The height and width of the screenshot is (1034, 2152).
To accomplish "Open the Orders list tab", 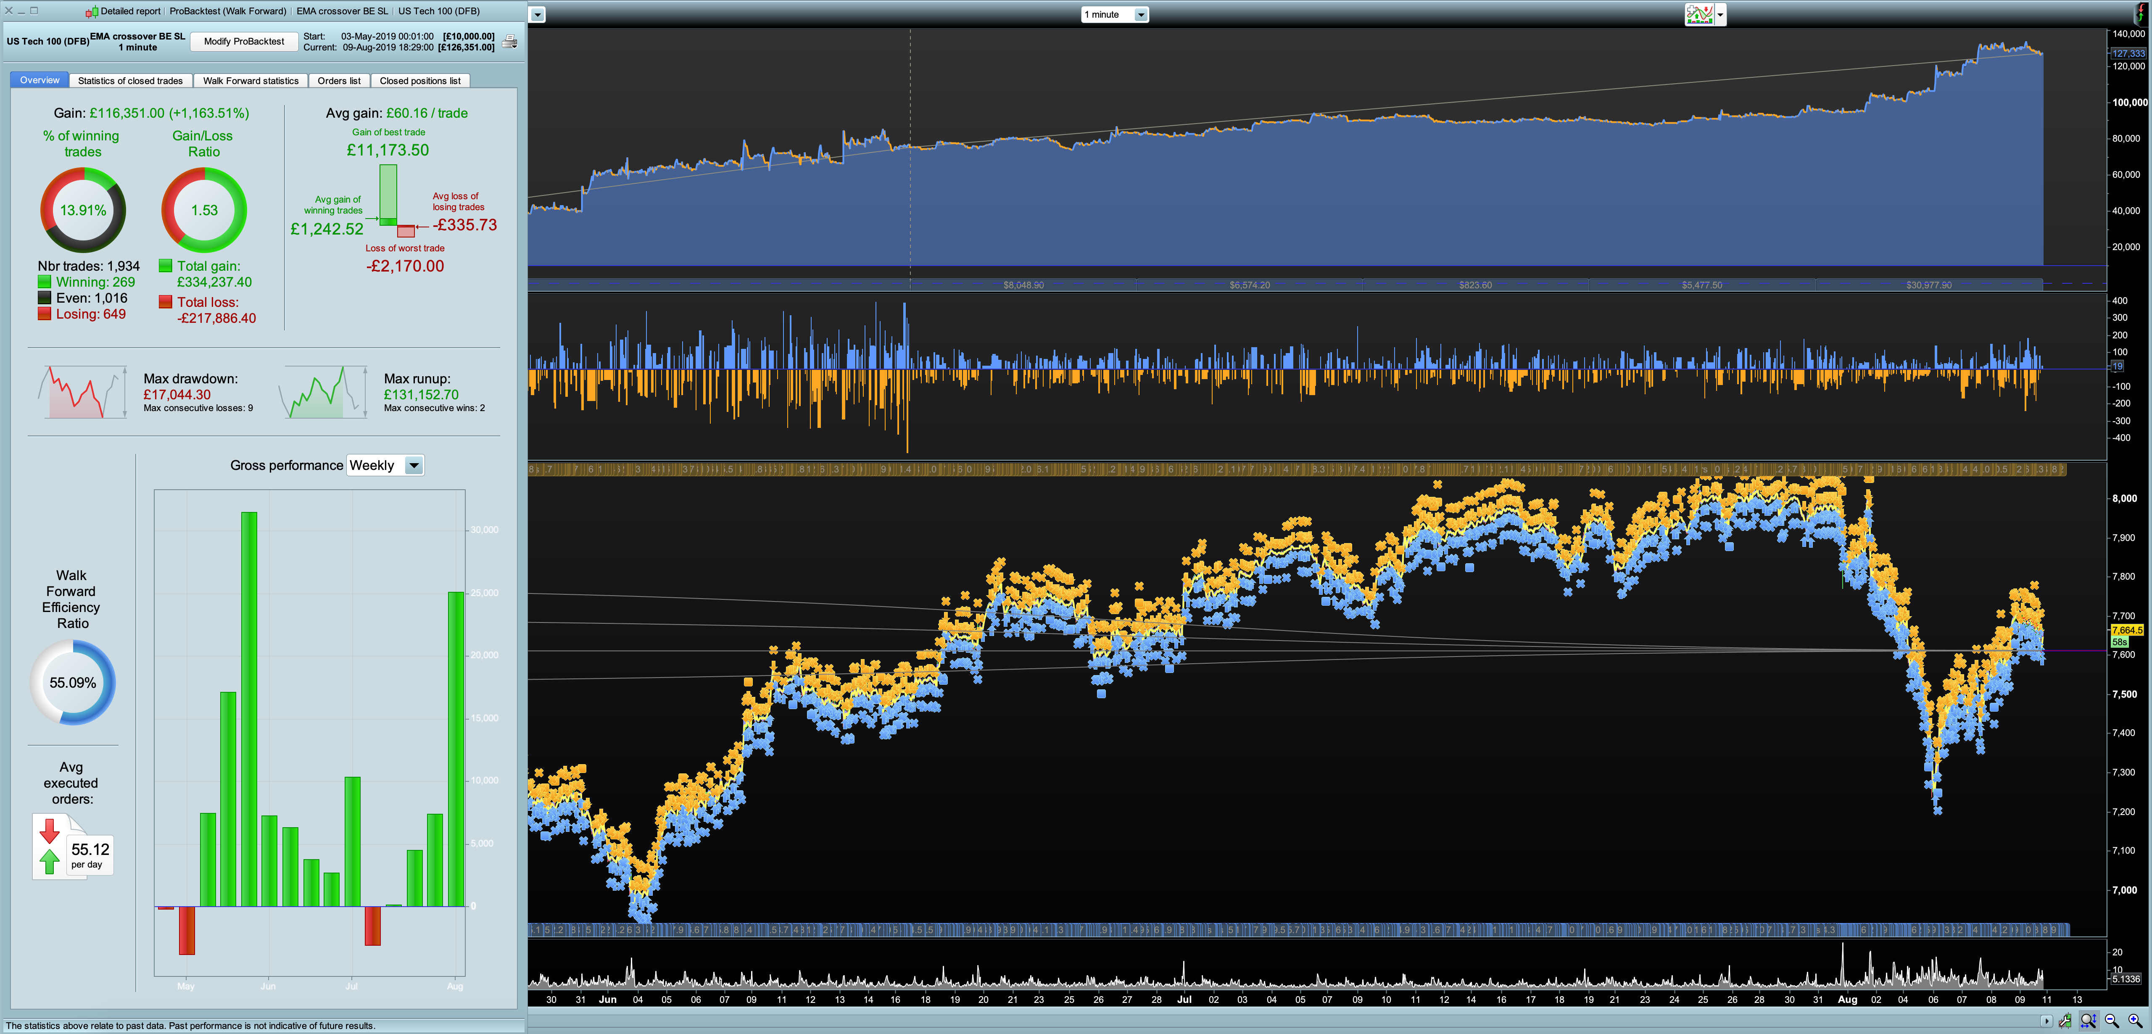I will tap(338, 81).
